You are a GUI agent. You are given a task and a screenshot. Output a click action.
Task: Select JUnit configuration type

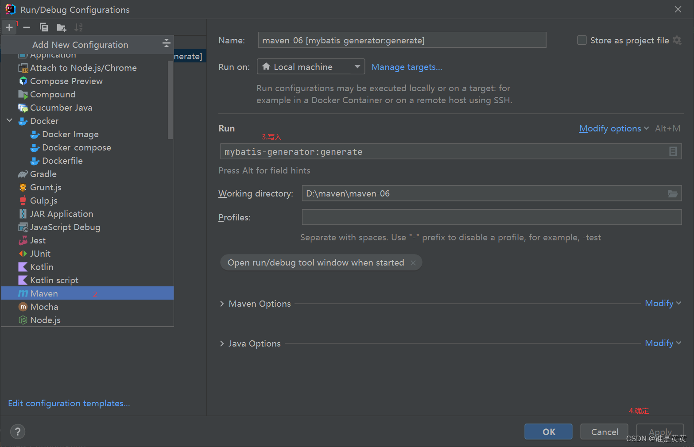[87, 254]
